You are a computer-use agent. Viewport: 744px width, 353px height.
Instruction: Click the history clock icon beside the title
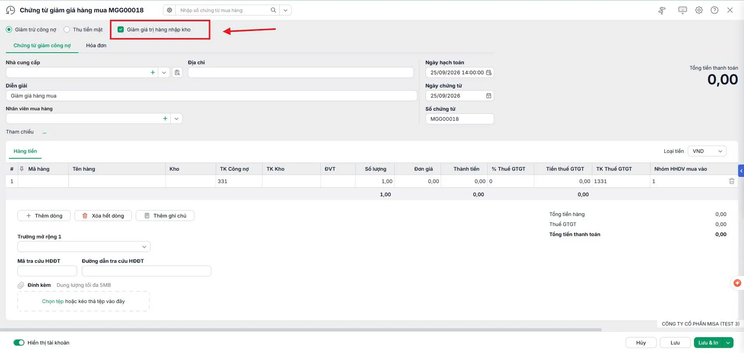pyautogui.click(x=10, y=10)
